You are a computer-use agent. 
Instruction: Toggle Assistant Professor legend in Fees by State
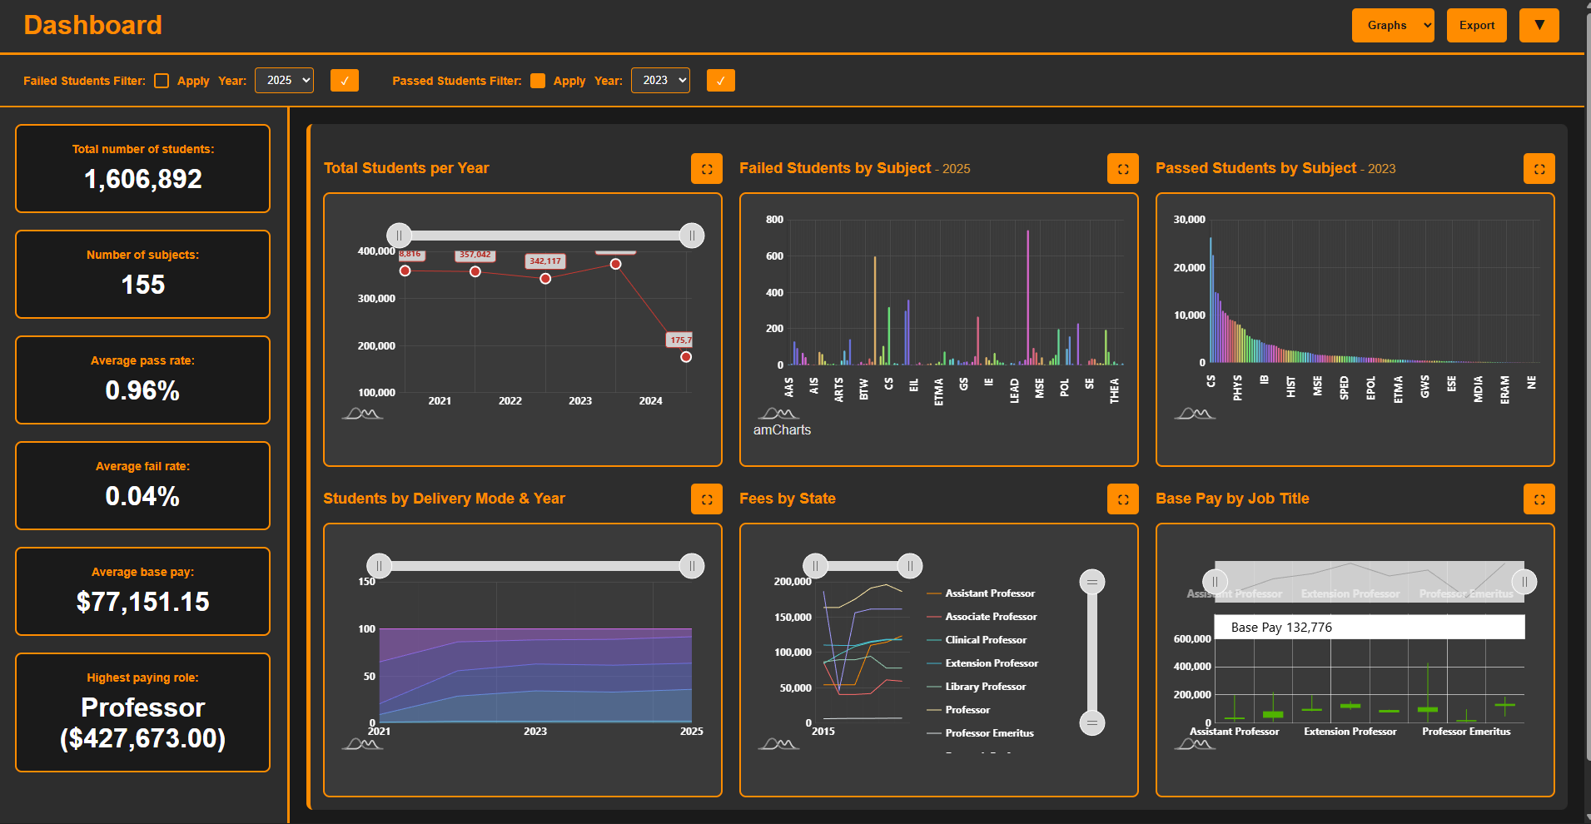pos(981,593)
